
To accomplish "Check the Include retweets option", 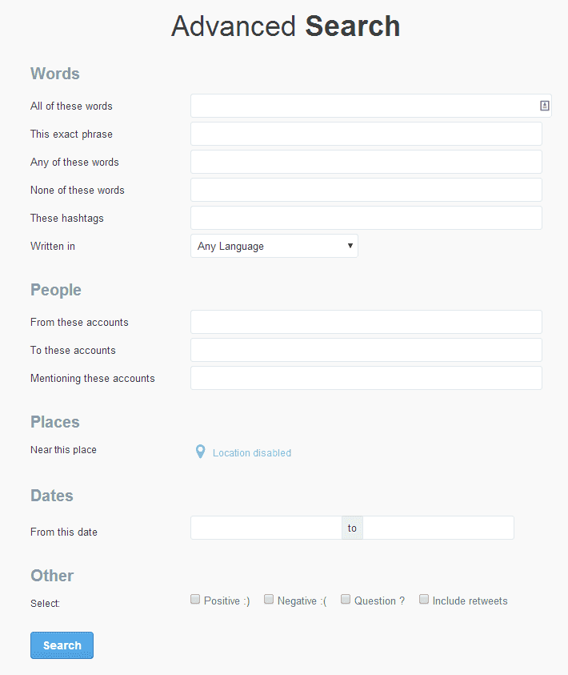I will coord(424,599).
